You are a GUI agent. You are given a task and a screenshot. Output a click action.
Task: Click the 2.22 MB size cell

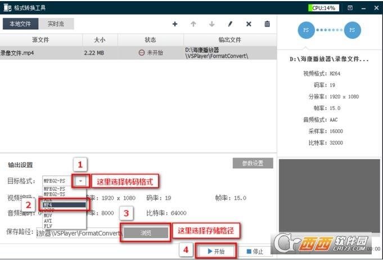[x=94, y=53]
